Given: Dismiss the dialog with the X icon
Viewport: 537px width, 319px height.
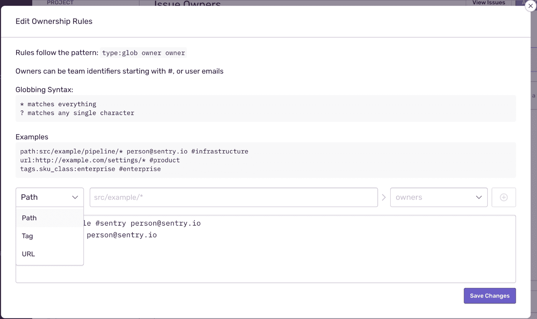Looking at the screenshot, I should coord(531,6).
